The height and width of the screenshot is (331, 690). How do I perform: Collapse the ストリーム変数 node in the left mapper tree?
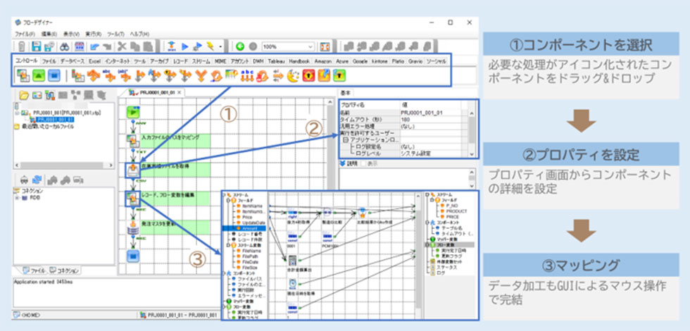tap(229, 245)
